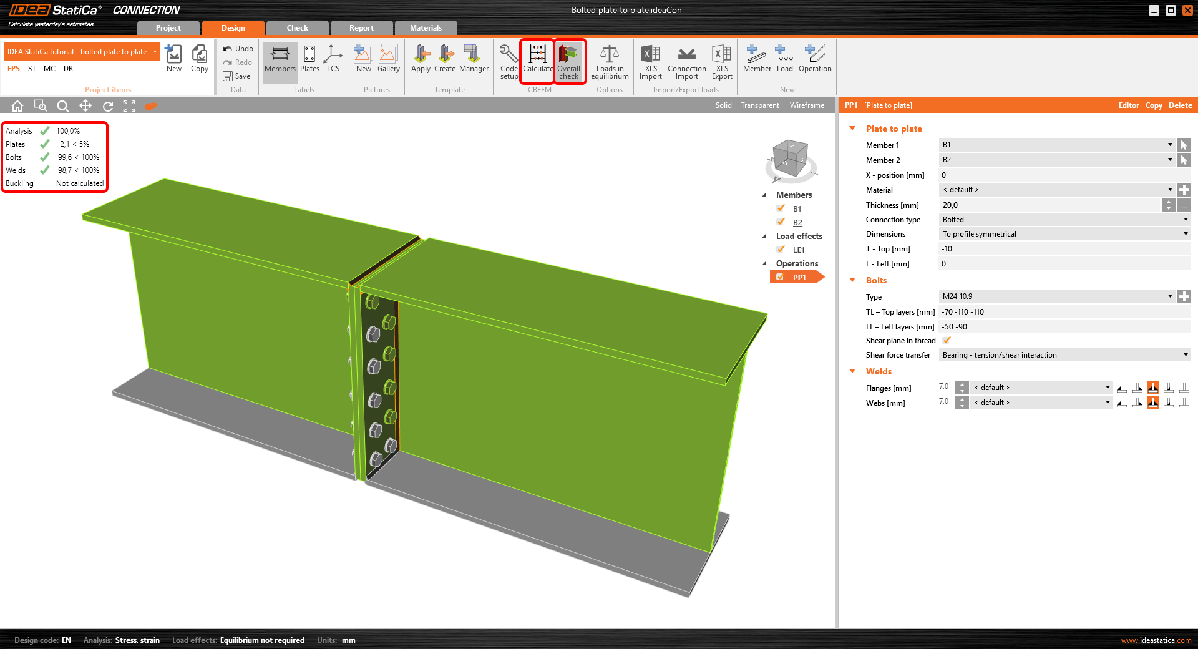
Task: Collapse the Bolts section
Action: 853,280
